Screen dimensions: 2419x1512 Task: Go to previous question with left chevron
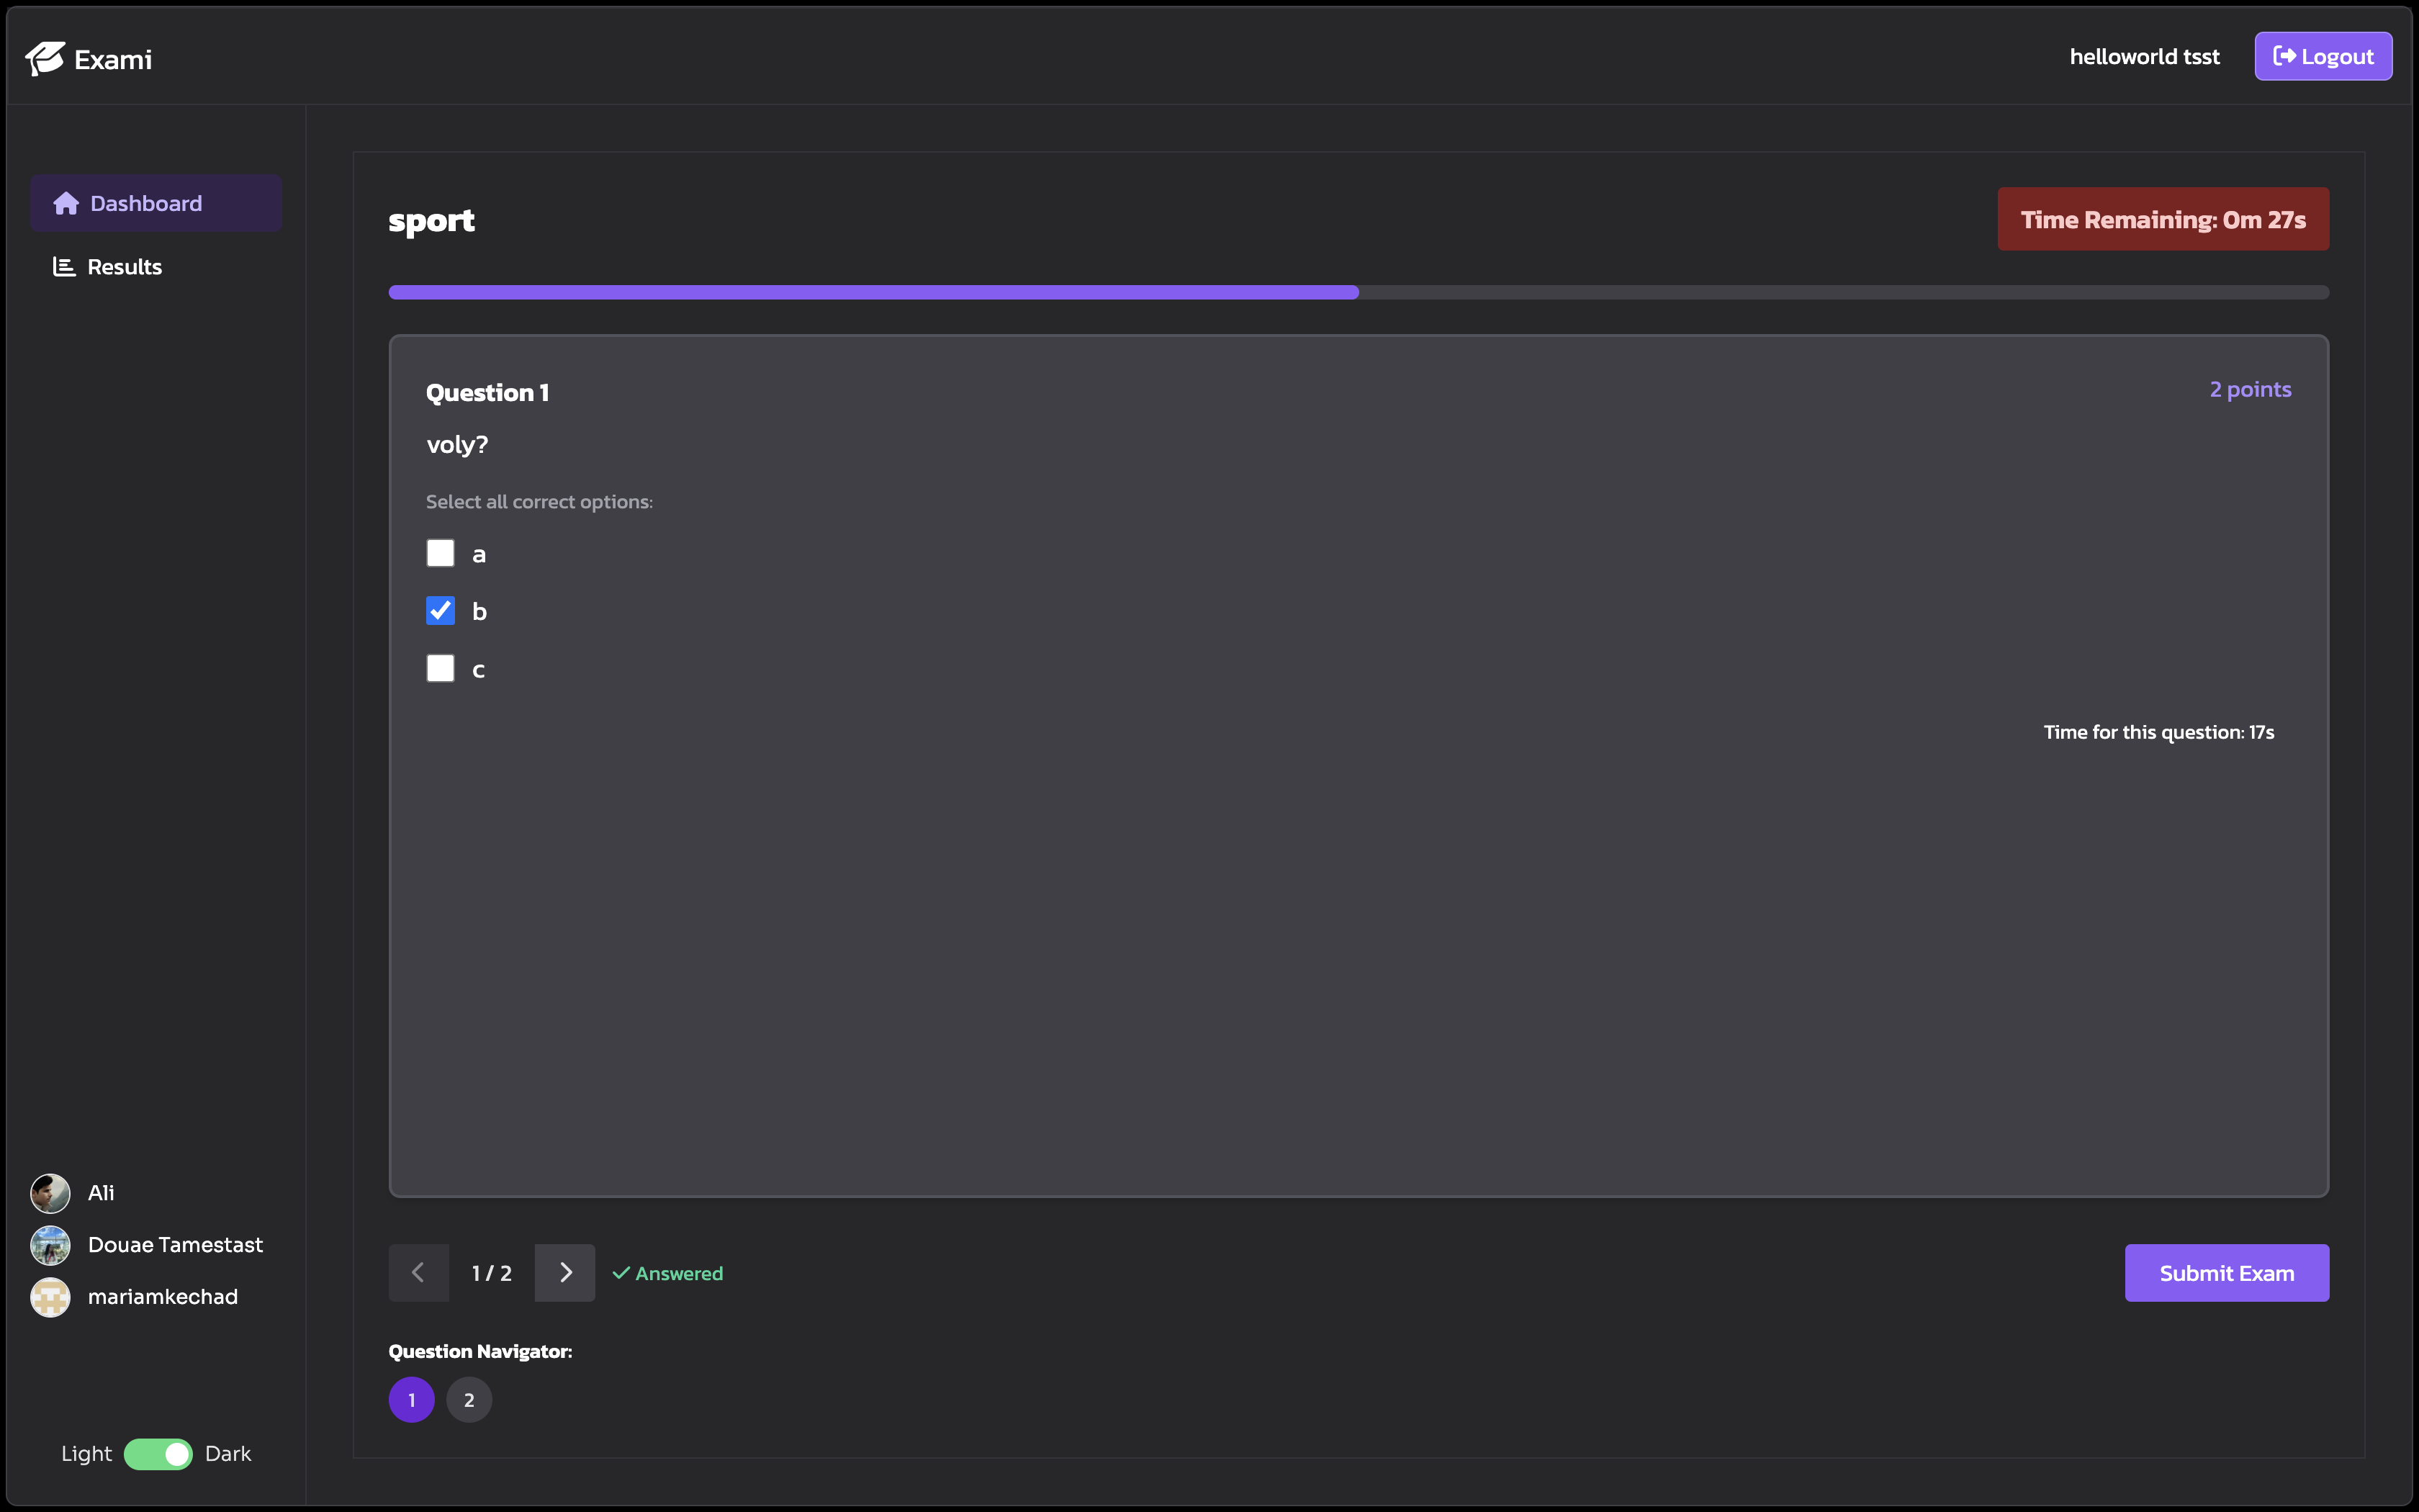pos(419,1273)
